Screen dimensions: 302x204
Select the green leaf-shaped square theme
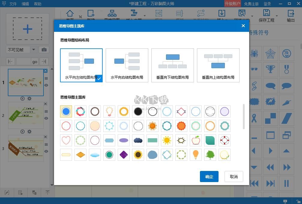(210, 140)
